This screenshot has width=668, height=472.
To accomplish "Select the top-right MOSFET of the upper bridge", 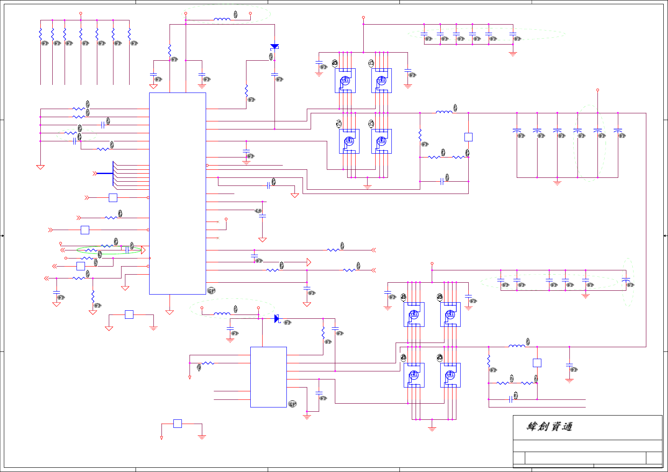I will point(382,81).
